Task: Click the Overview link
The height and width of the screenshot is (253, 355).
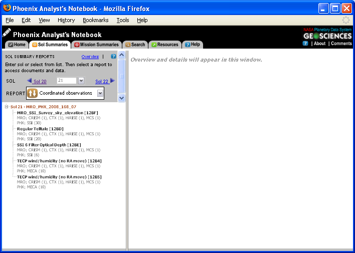Action: pyautogui.click(x=90, y=57)
